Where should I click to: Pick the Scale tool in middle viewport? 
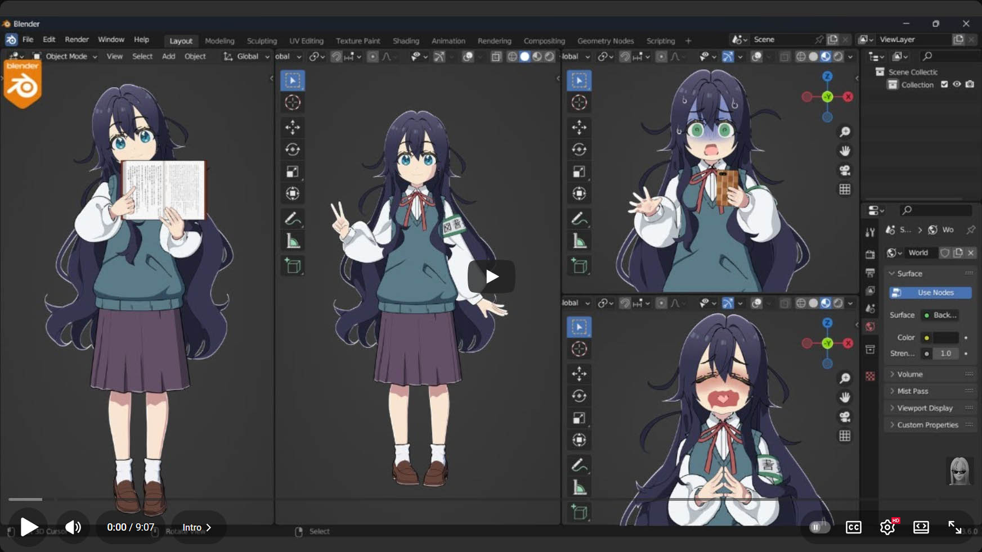[x=293, y=171]
